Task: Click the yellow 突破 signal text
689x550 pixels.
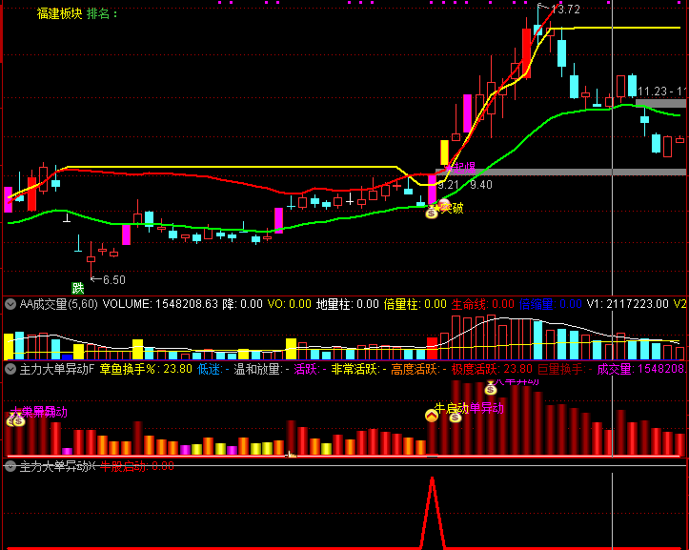Action: (452, 208)
